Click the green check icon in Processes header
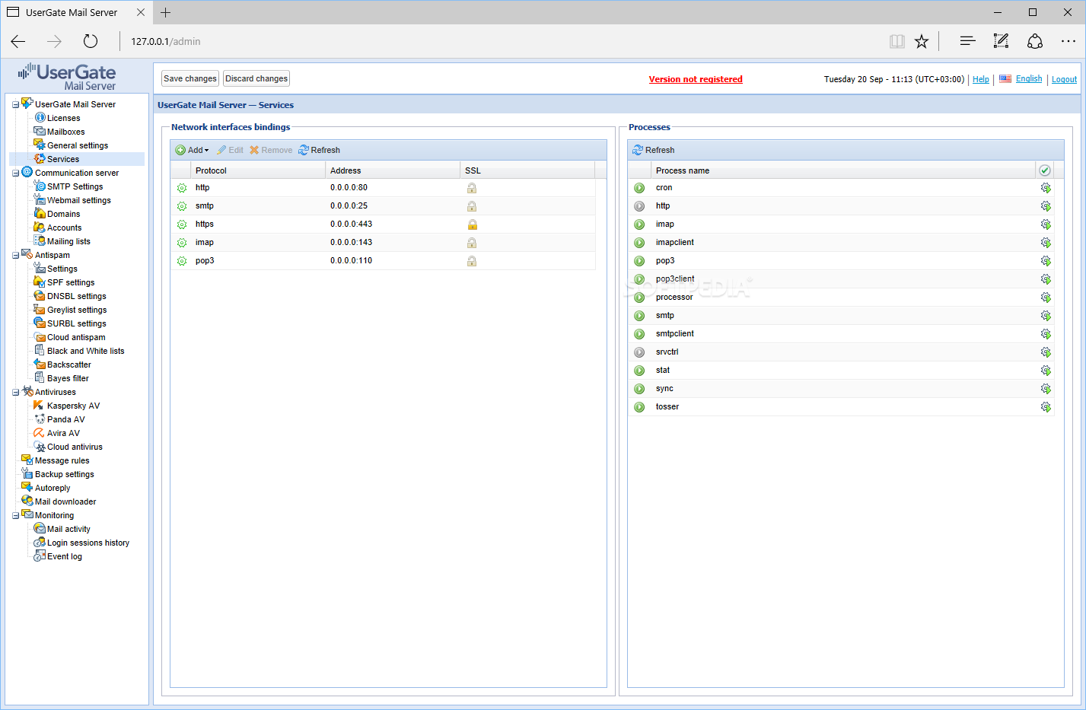 [1045, 170]
